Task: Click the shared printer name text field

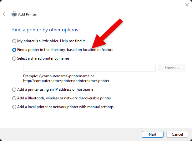Action: [x=89, y=68]
